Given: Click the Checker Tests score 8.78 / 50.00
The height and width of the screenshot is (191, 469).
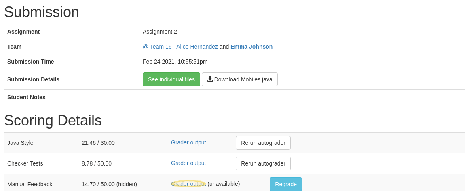Looking at the screenshot, I should (97, 163).
